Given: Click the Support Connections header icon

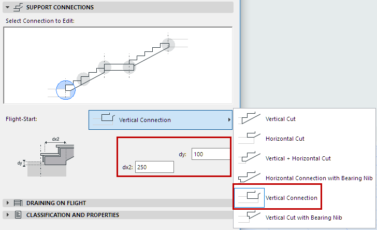Looking at the screenshot, I should (x=18, y=7).
